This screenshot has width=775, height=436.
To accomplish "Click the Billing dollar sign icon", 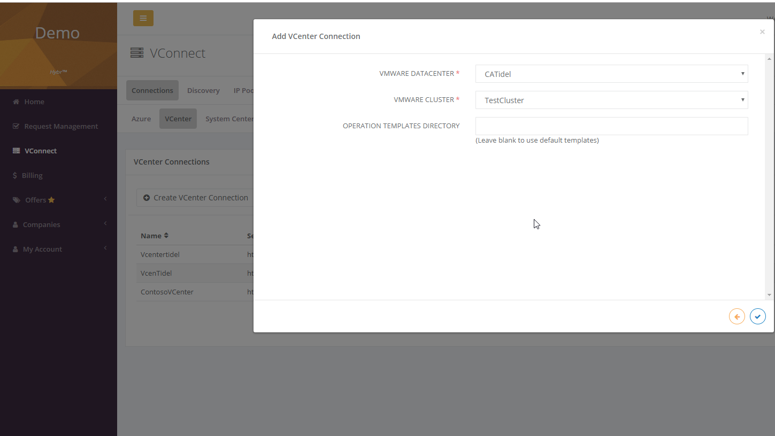I will (14, 176).
